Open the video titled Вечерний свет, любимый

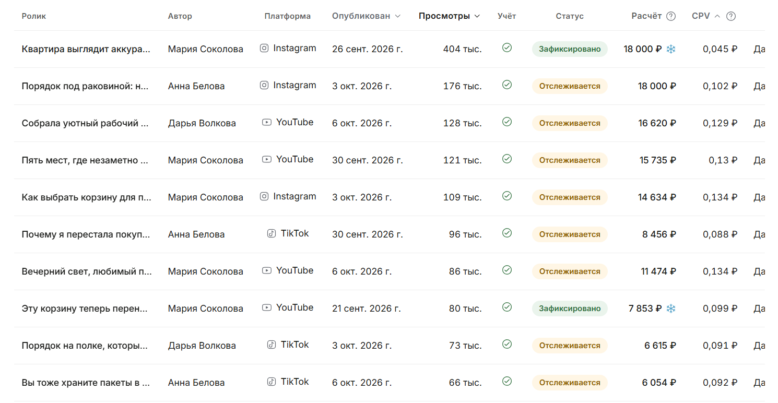pos(87,271)
